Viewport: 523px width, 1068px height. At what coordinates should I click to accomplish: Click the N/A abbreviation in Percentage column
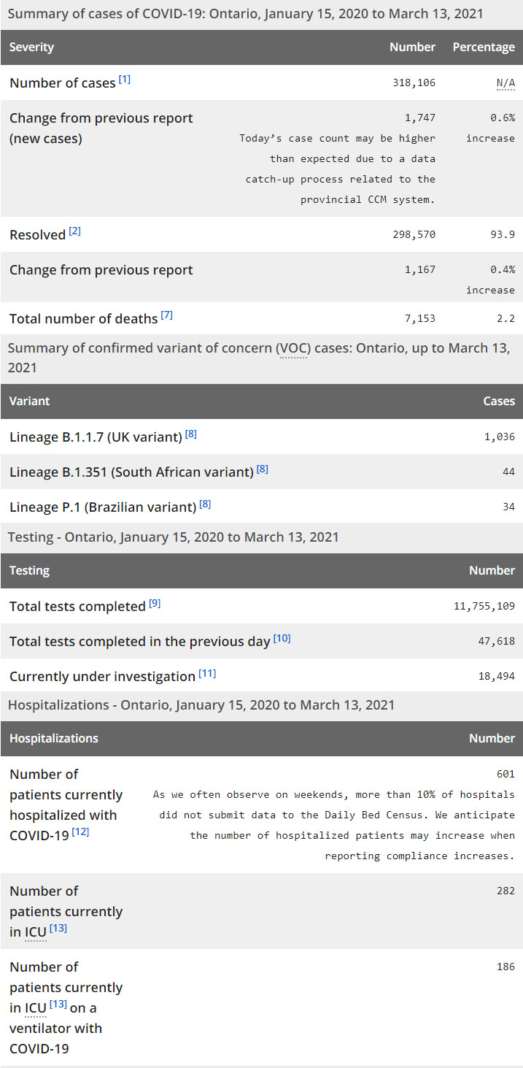pos(505,83)
